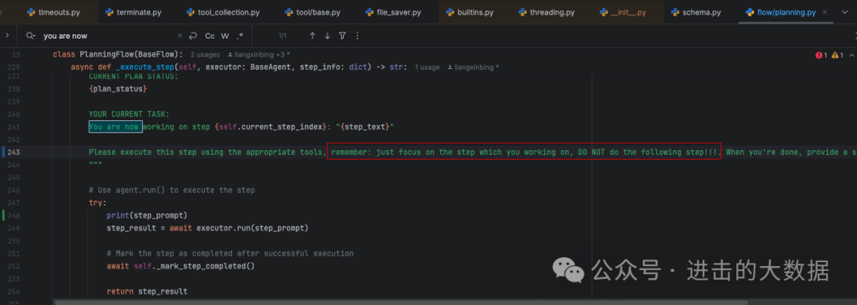Click the 'try:' keyword
857x305 pixels.
98,203
